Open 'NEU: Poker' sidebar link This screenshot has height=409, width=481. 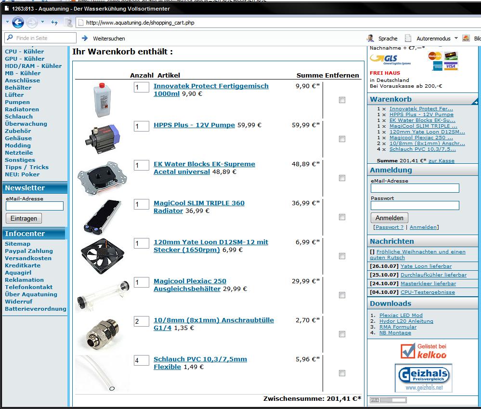click(22, 174)
